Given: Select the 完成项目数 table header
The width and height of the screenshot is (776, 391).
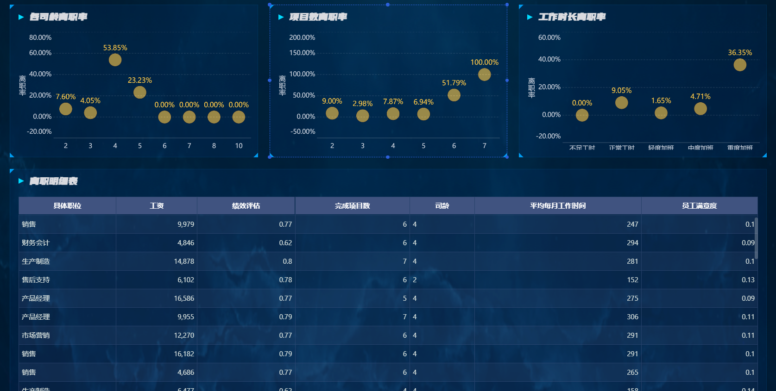Looking at the screenshot, I should (x=353, y=205).
